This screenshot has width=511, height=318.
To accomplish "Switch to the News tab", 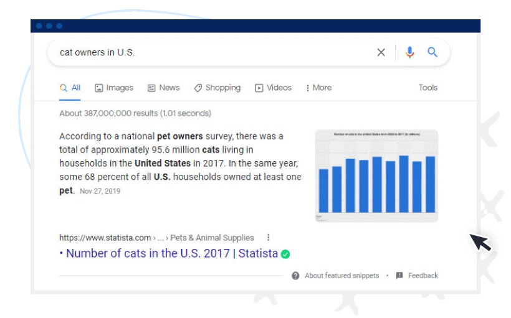I will (x=164, y=88).
